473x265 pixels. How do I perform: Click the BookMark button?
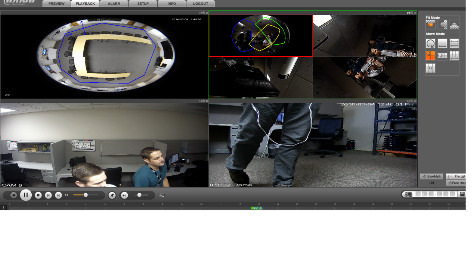point(432,176)
